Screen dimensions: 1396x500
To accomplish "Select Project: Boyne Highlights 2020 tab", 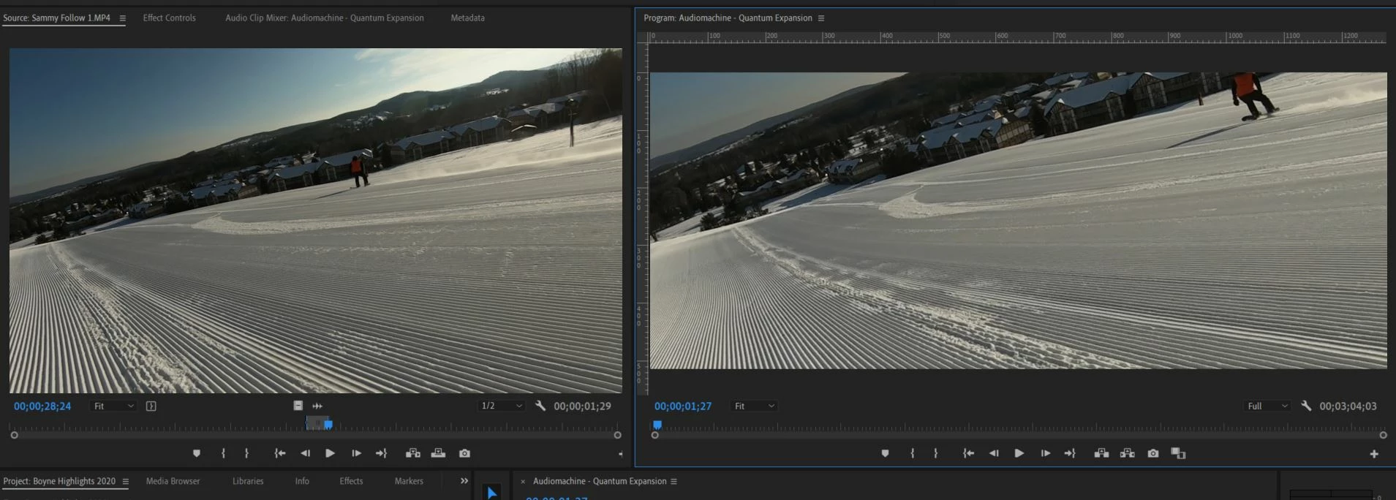I will [59, 481].
